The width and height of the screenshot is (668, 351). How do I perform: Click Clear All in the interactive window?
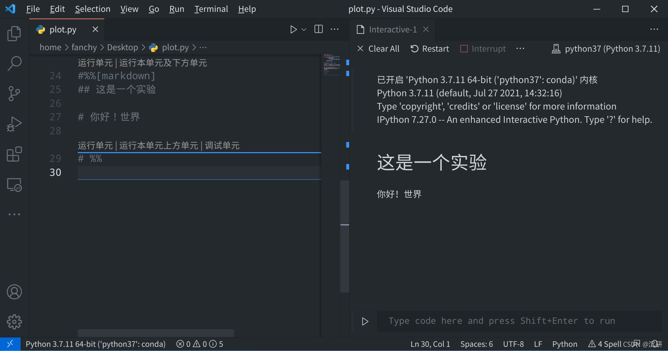tap(378, 48)
